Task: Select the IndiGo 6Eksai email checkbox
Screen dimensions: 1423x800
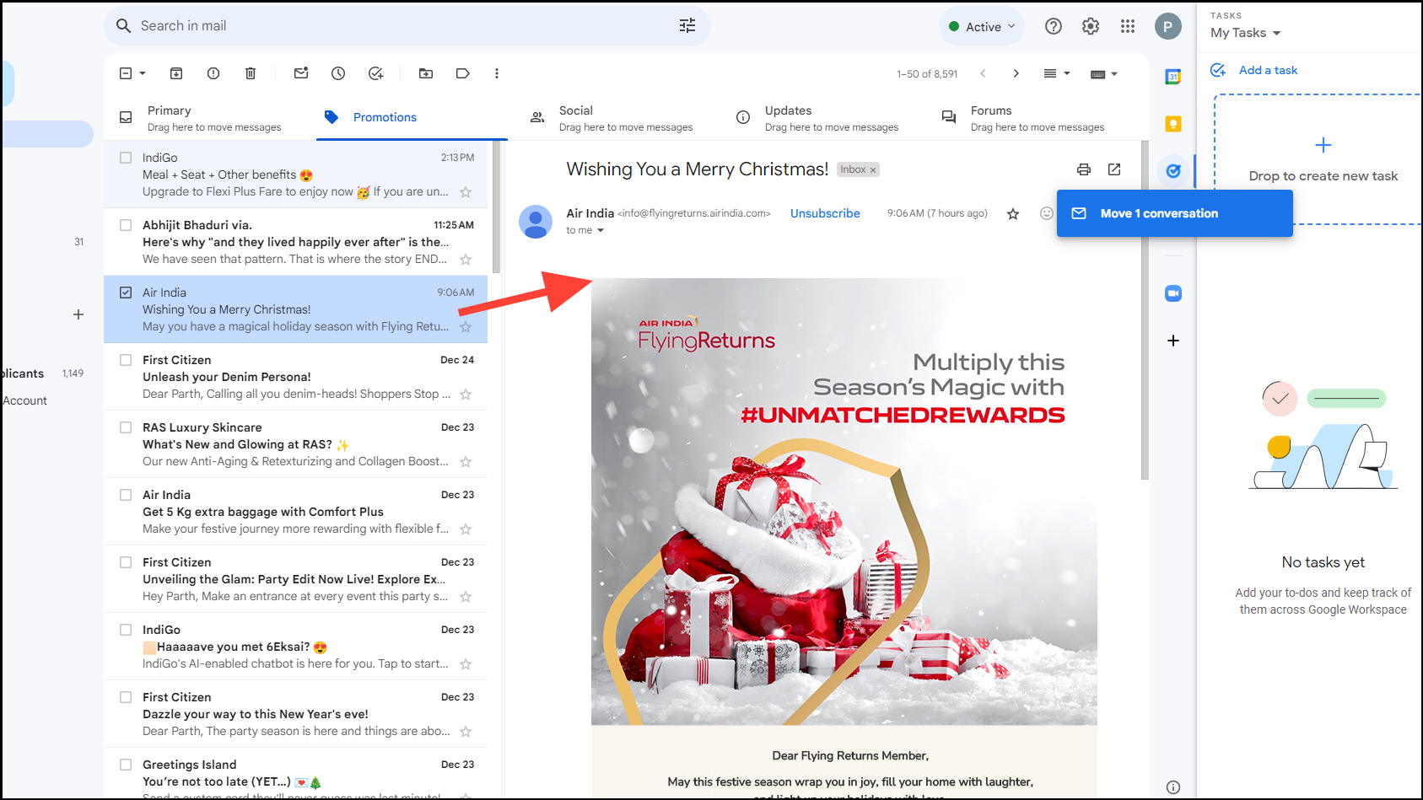Action: pyautogui.click(x=126, y=630)
